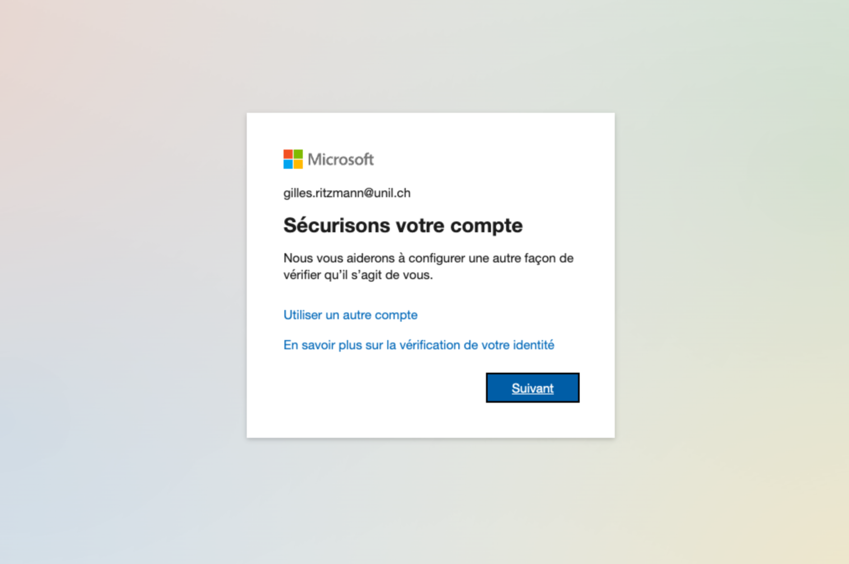The height and width of the screenshot is (564, 849).
Task: Click the Microsoft four-square logo
Action: click(293, 159)
